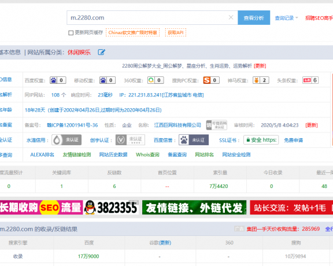Open the Chinaz软文推广限时特惠 promo link
Screen dimensions: 333x266
[133, 32]
